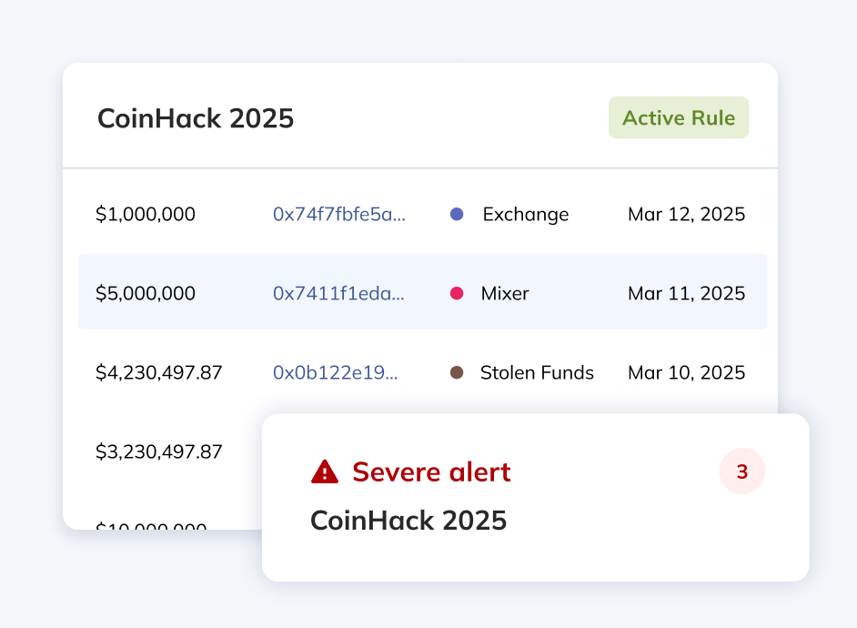
Task: Select the $4,230,497.87 transaction amount
Action: tap(158, 372)
